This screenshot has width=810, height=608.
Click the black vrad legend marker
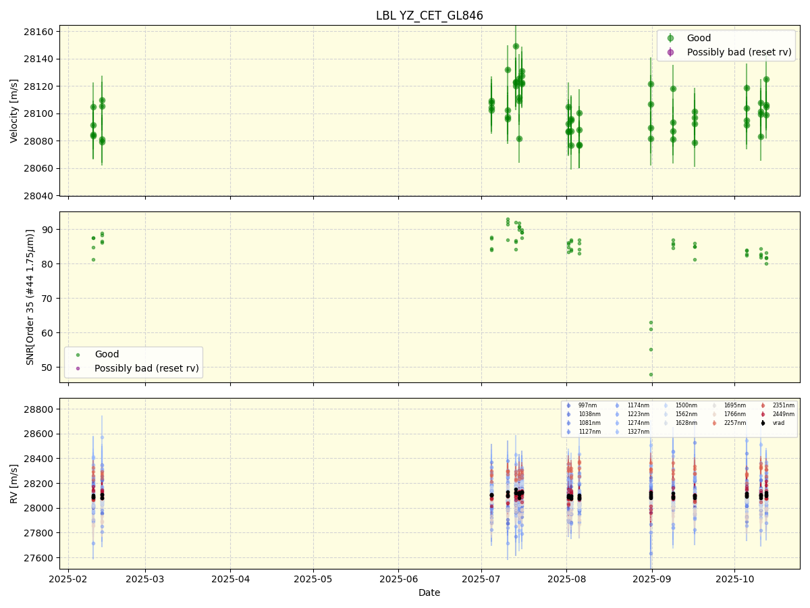[x=762, y=422]
